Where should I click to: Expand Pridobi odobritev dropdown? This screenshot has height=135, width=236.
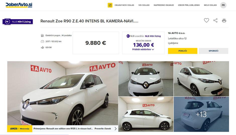(x=143, y=49)
